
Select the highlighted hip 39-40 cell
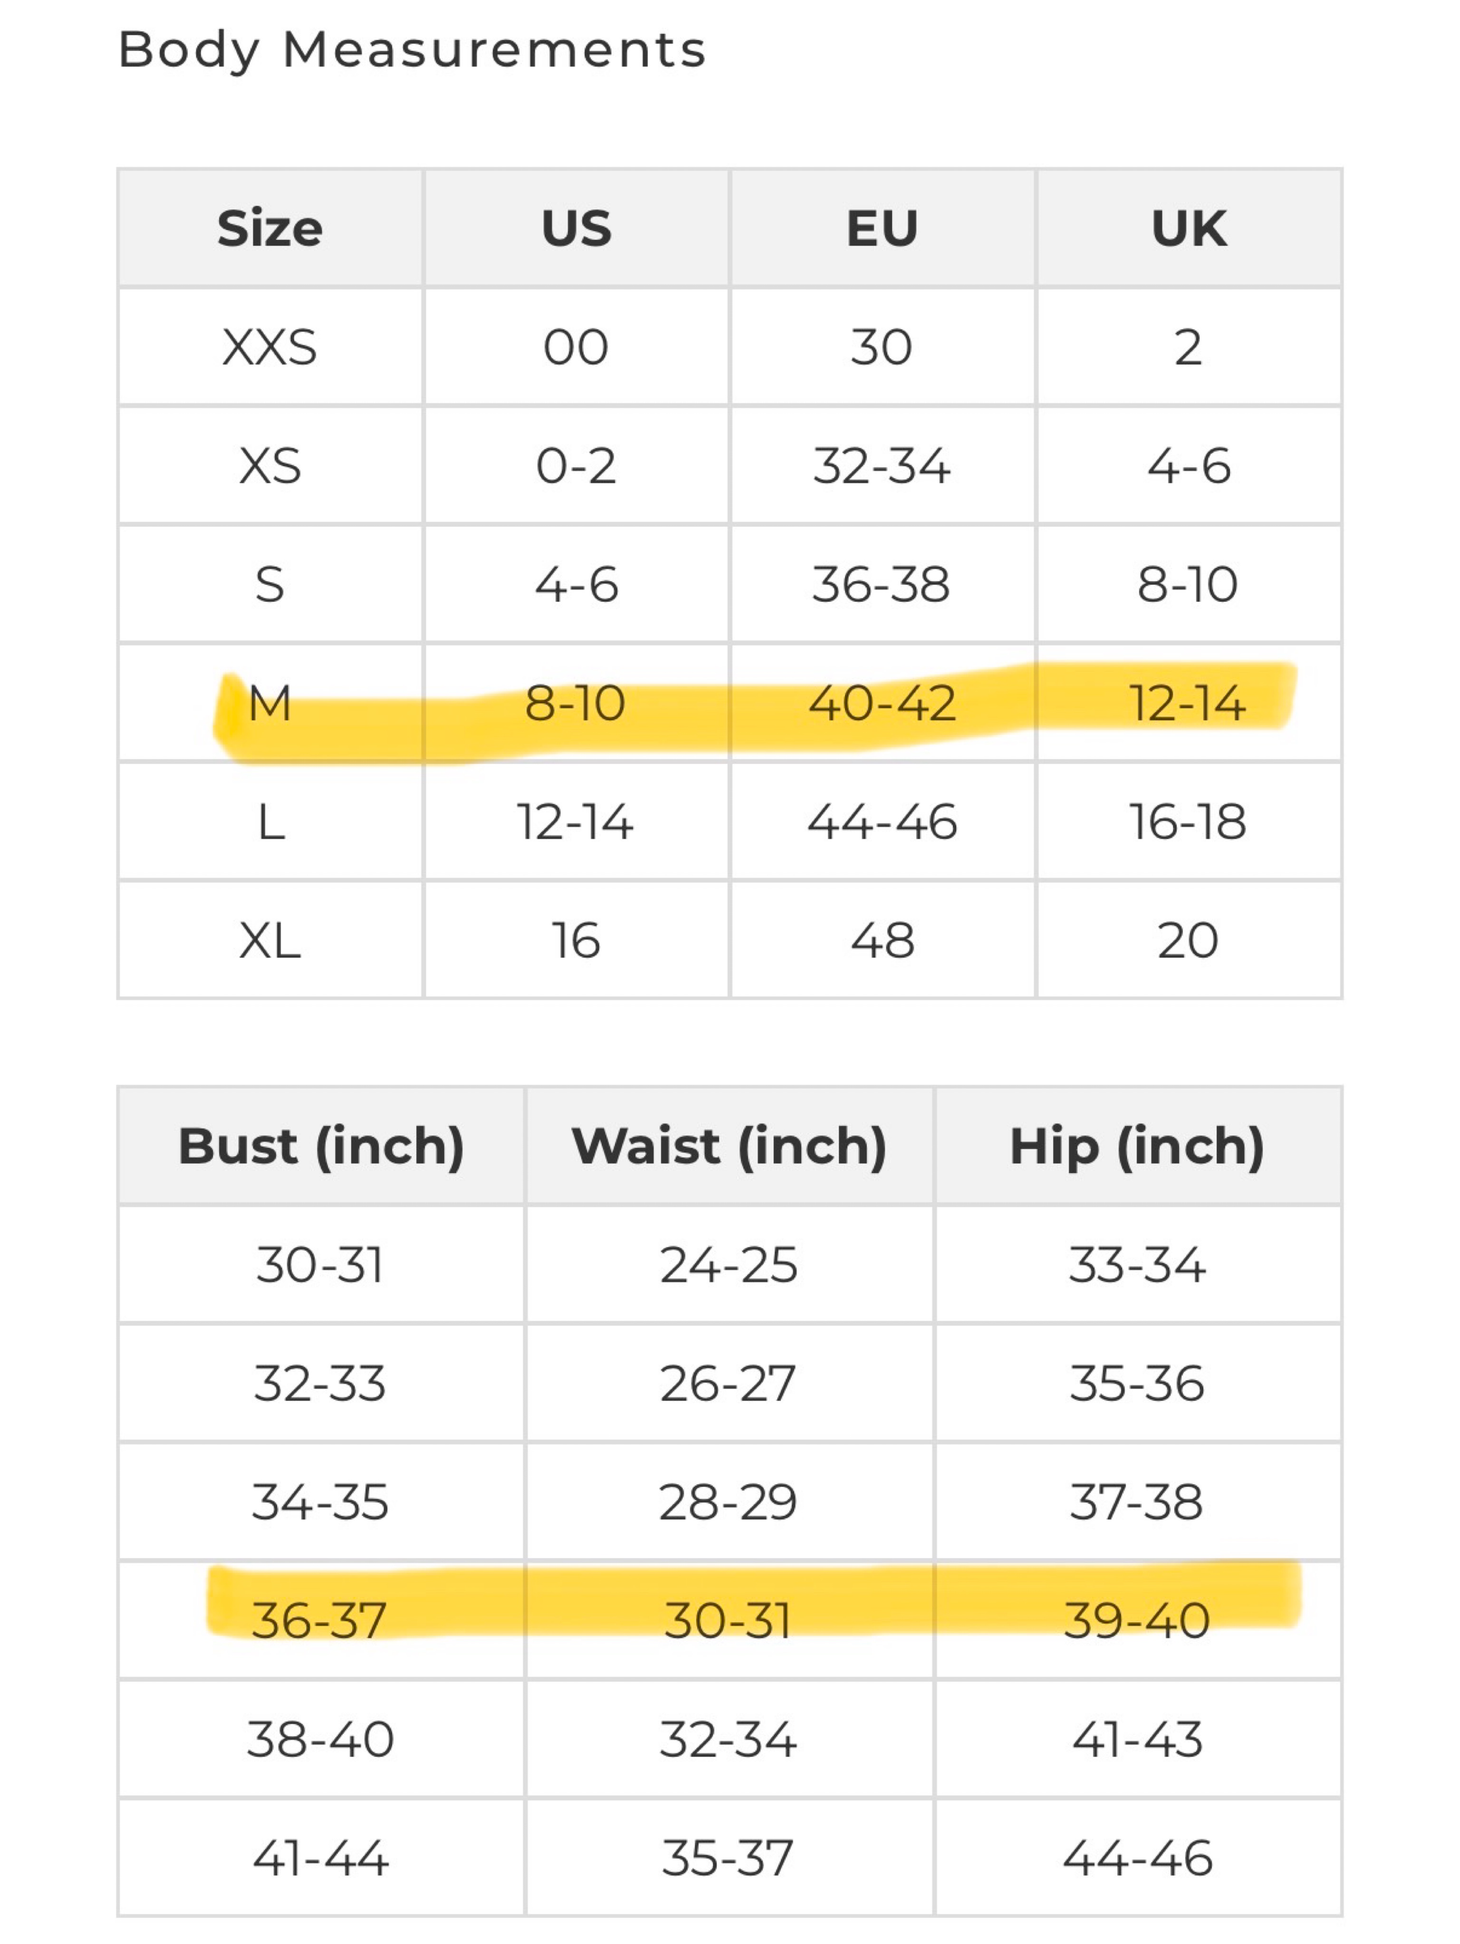pyautogui.click(x=1137, y=1621)
